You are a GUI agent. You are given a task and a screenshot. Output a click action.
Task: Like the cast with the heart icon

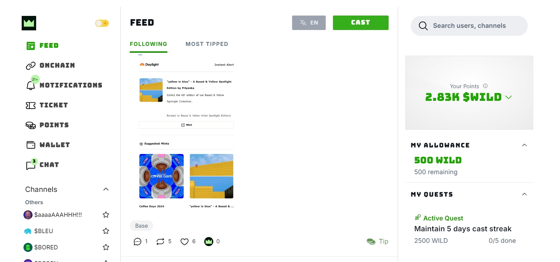tap(184, 241)
